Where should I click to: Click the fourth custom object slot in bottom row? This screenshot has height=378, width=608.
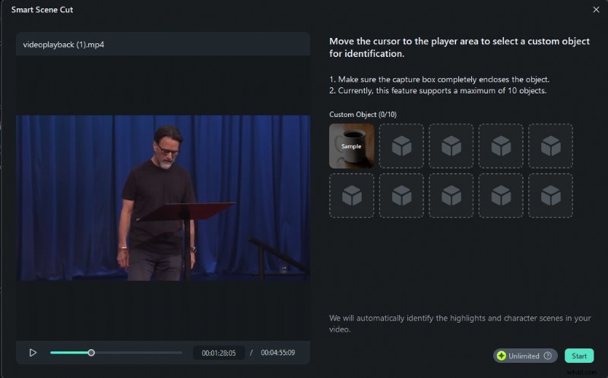(501, 196)
